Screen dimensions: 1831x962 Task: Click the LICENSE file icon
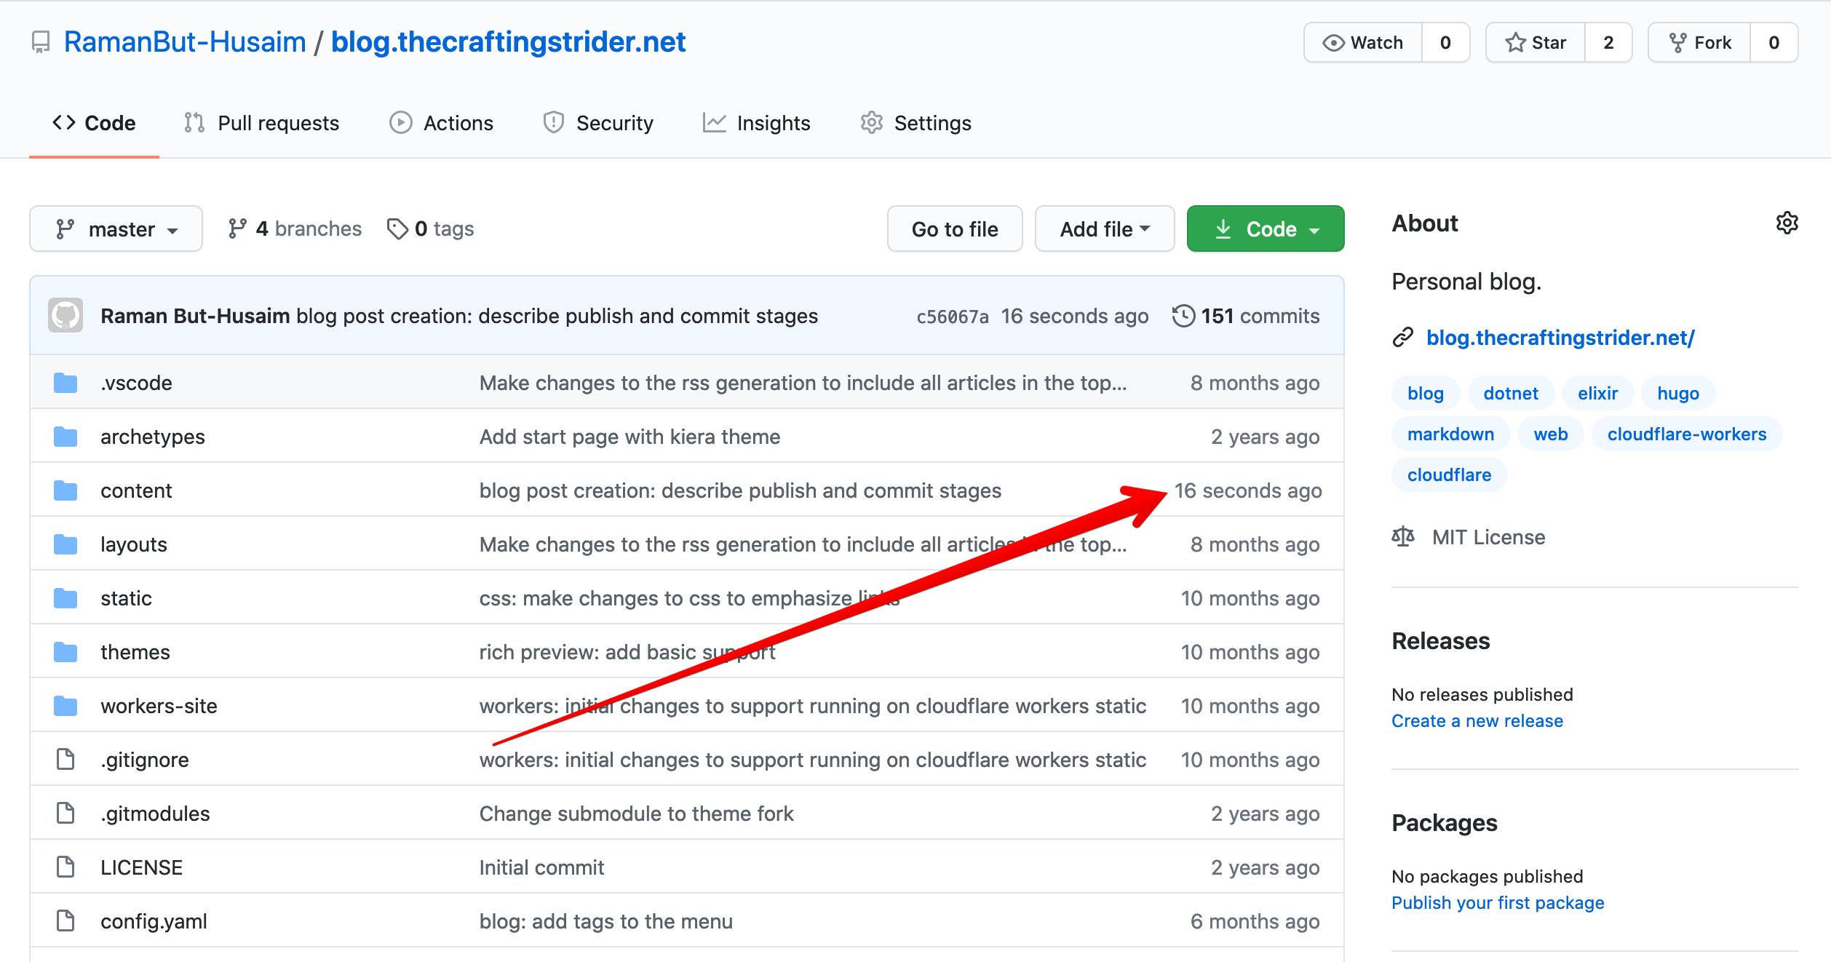pyautogui.click(x=65, y=867)
